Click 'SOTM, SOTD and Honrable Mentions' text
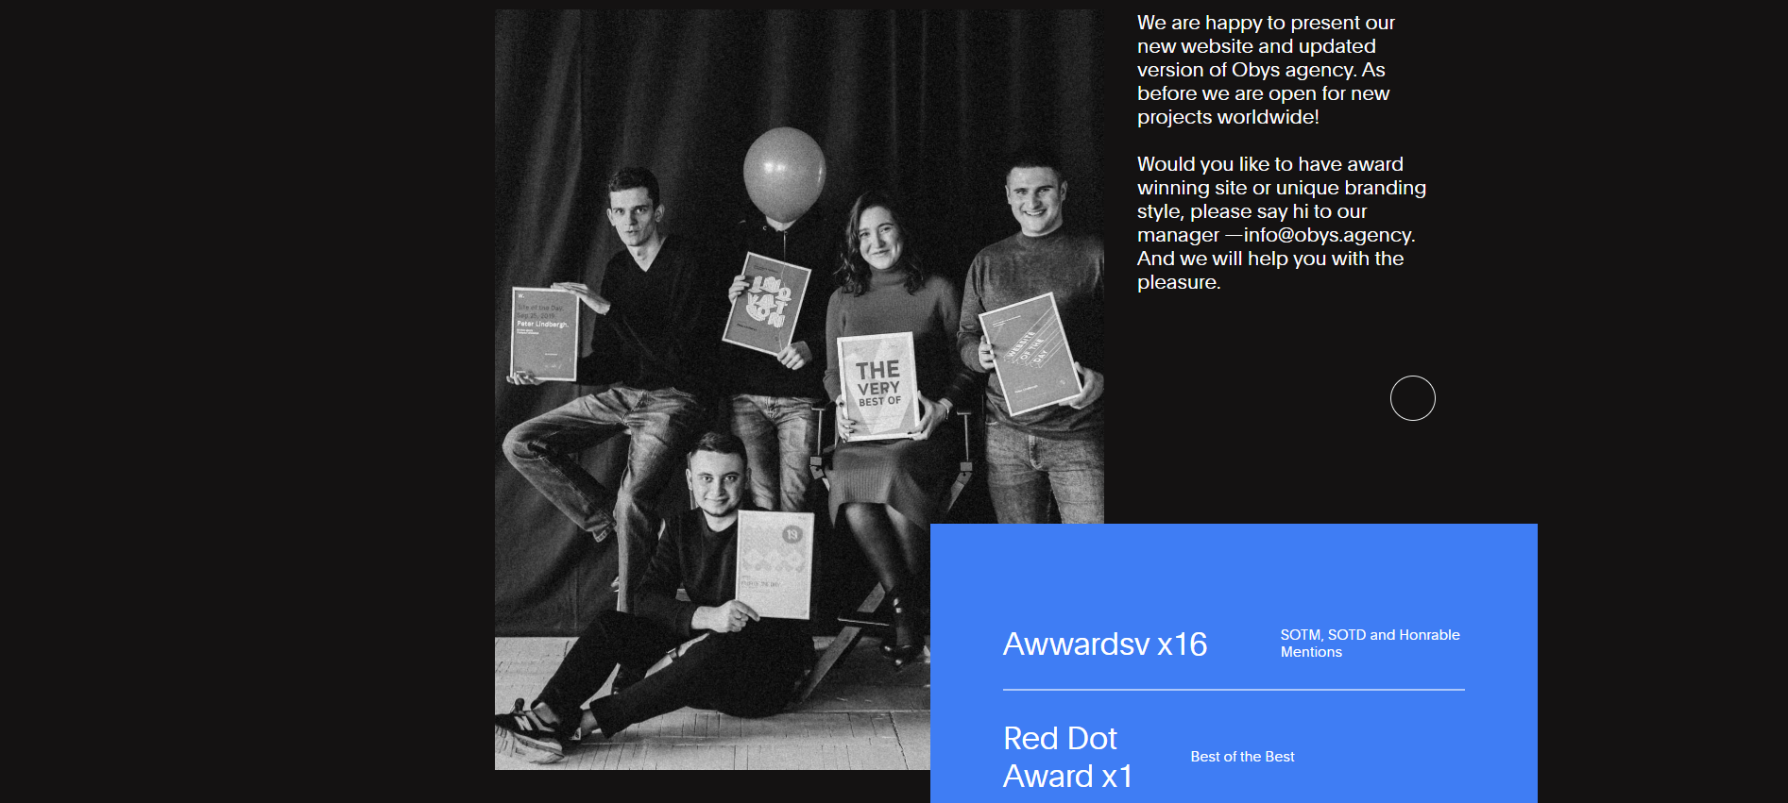1788x803 pixels. coord(1369,644)
